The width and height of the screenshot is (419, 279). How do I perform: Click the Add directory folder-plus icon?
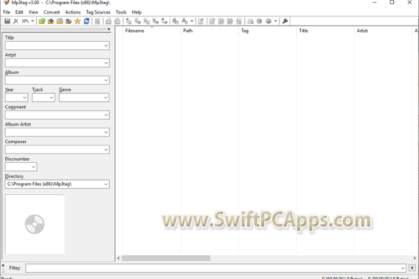pyautogui.click(x=51, y=21)
